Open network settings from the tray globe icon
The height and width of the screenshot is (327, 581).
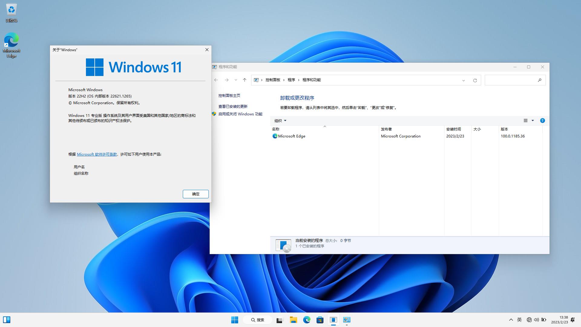pos(529,320)
